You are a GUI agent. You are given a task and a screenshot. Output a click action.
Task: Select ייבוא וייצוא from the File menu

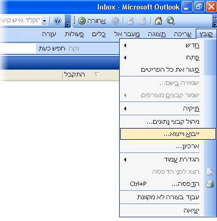click(x=168, y=134)
